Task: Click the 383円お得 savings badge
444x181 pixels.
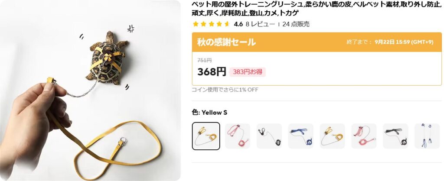Action: (x=248, y=72)
